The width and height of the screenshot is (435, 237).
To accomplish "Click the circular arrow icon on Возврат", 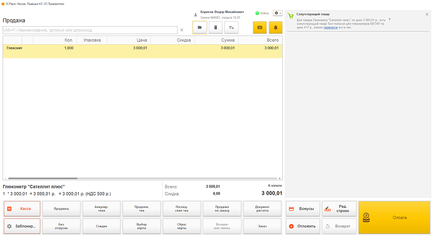I will click(x=327, y=226).
